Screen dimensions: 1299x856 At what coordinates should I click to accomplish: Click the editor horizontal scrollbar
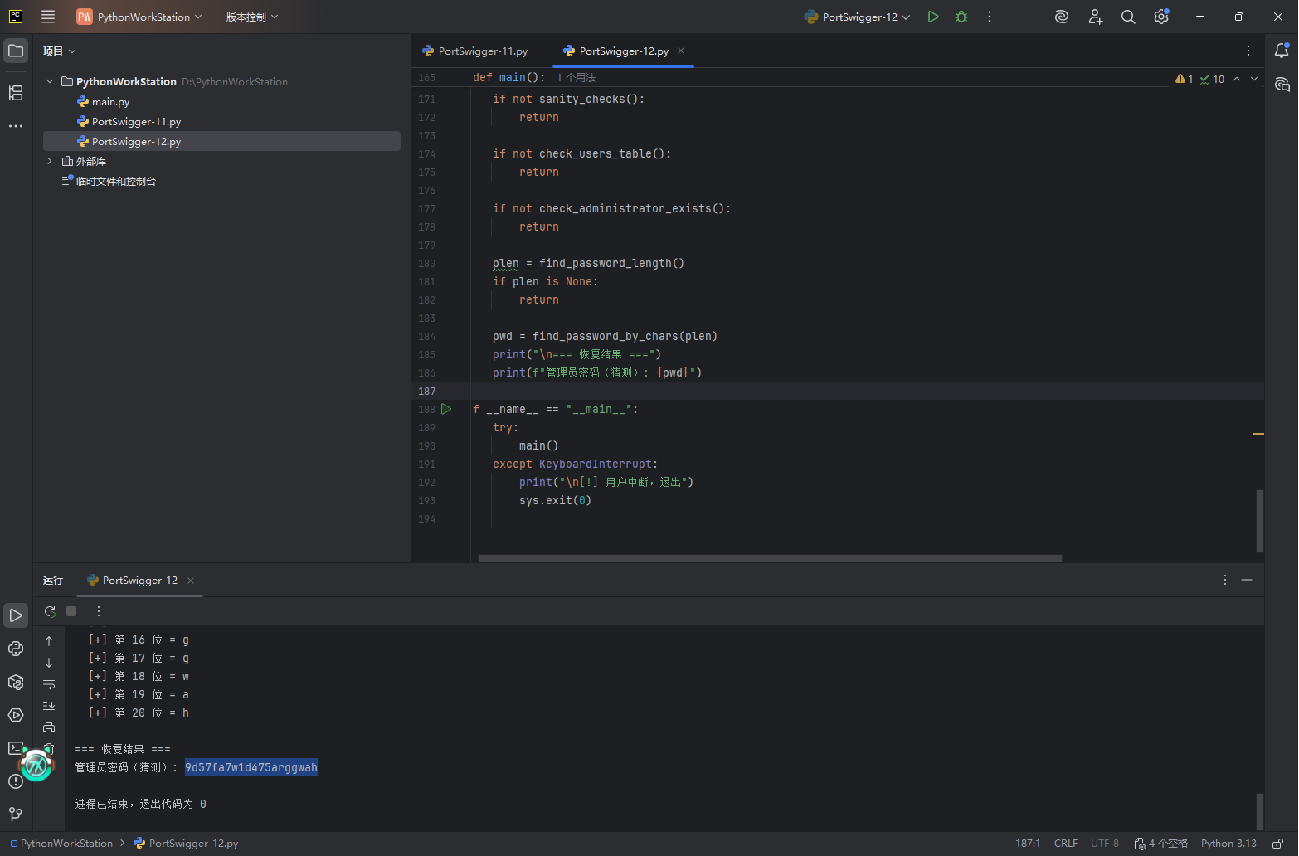(770, 558)
